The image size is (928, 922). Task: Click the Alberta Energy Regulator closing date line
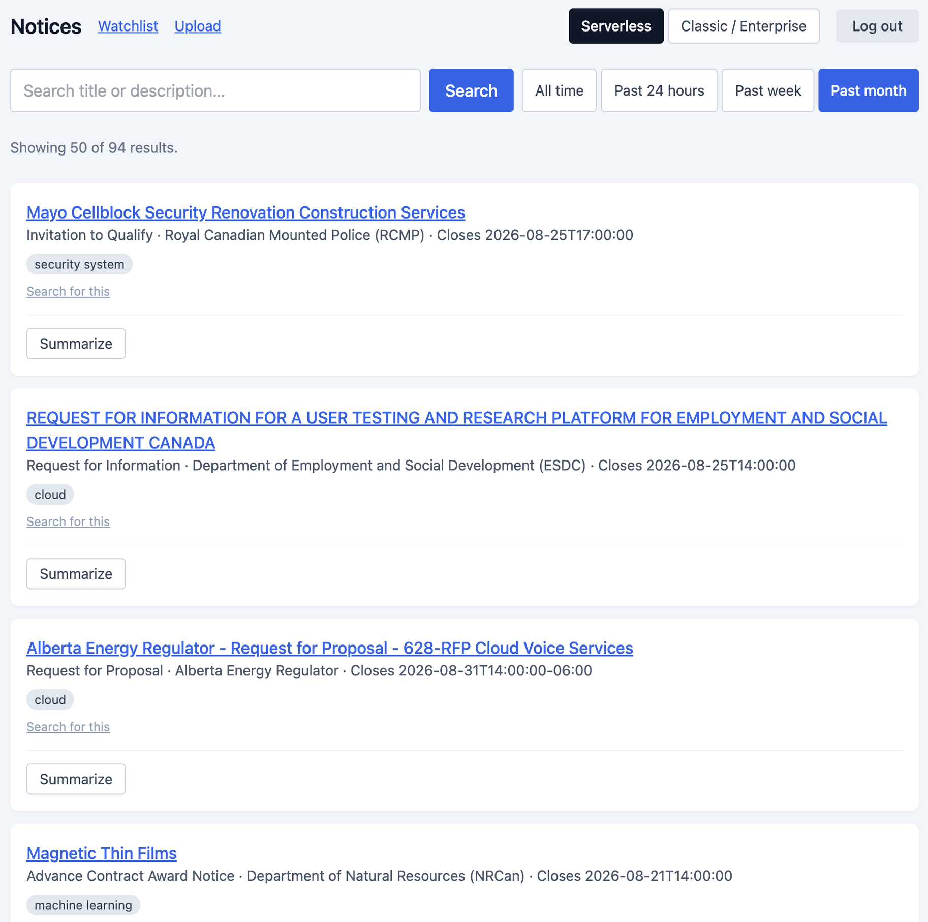309,671
